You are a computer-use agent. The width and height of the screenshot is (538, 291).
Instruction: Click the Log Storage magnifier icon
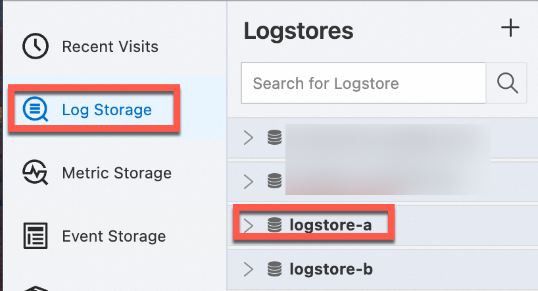(x=36, y=110)
